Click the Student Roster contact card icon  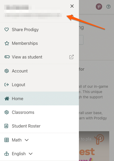pyautogui.click(x=6, y=126)
